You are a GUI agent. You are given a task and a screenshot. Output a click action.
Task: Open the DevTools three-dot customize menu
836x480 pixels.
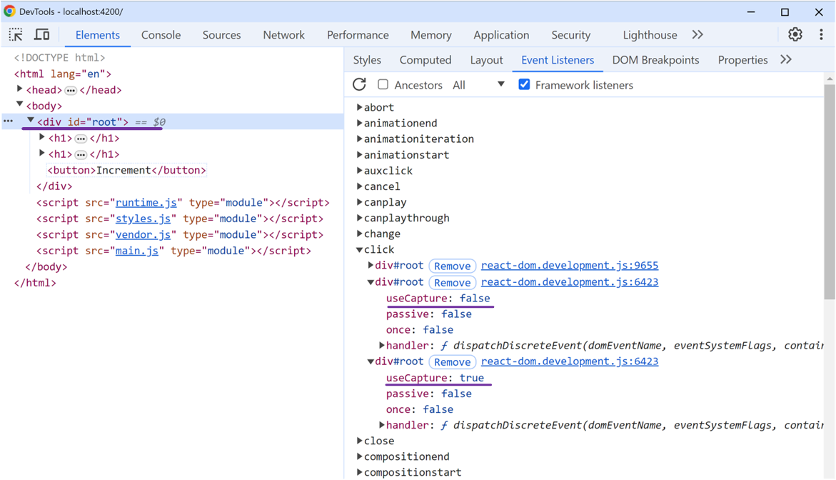tap(820, 35)
